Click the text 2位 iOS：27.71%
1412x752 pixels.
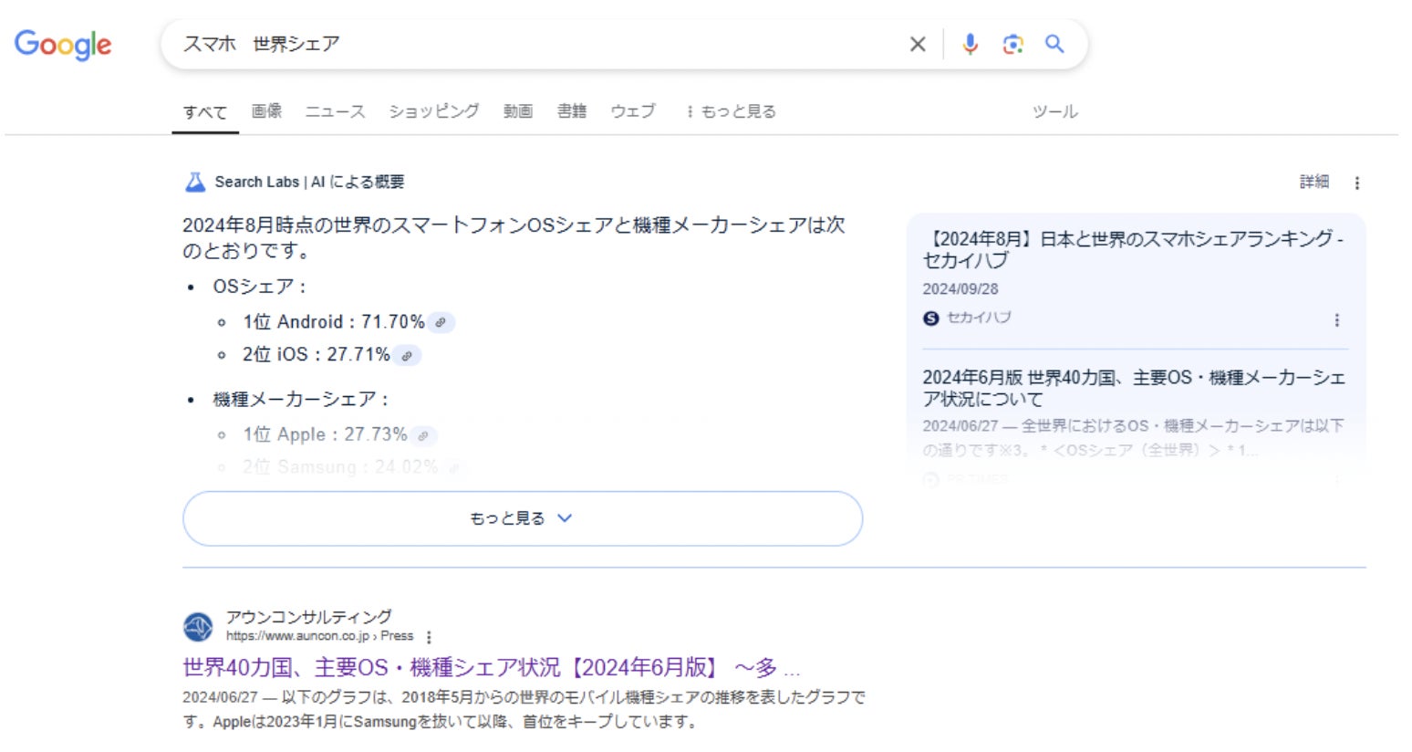[317, 355]
